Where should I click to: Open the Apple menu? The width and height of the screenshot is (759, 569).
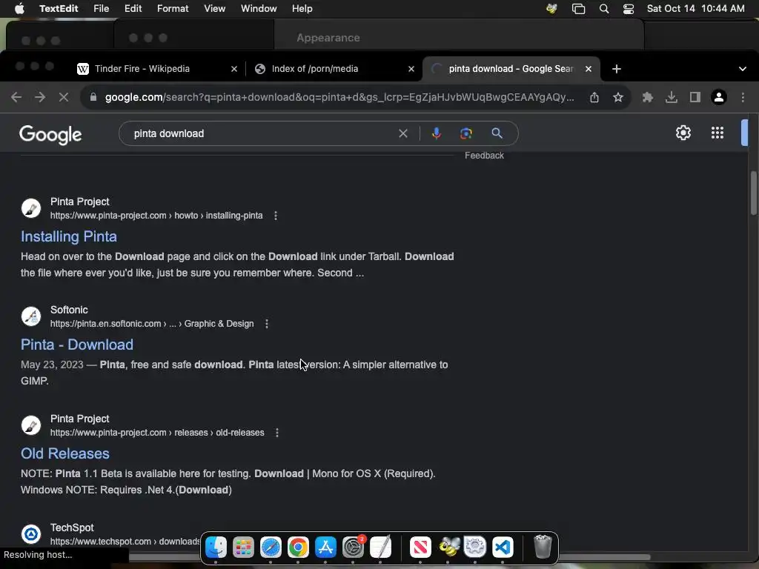tap(19, 8)
